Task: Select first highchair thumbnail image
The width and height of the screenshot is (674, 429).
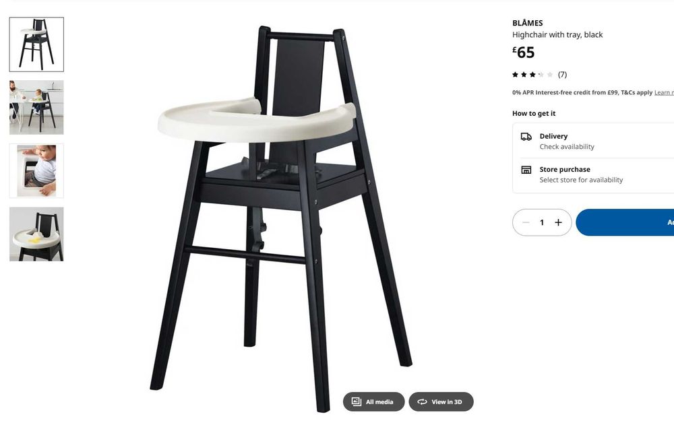Action: 36,44
